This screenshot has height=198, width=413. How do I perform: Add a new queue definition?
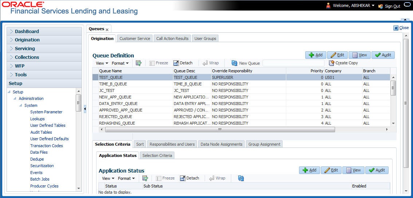315,55
